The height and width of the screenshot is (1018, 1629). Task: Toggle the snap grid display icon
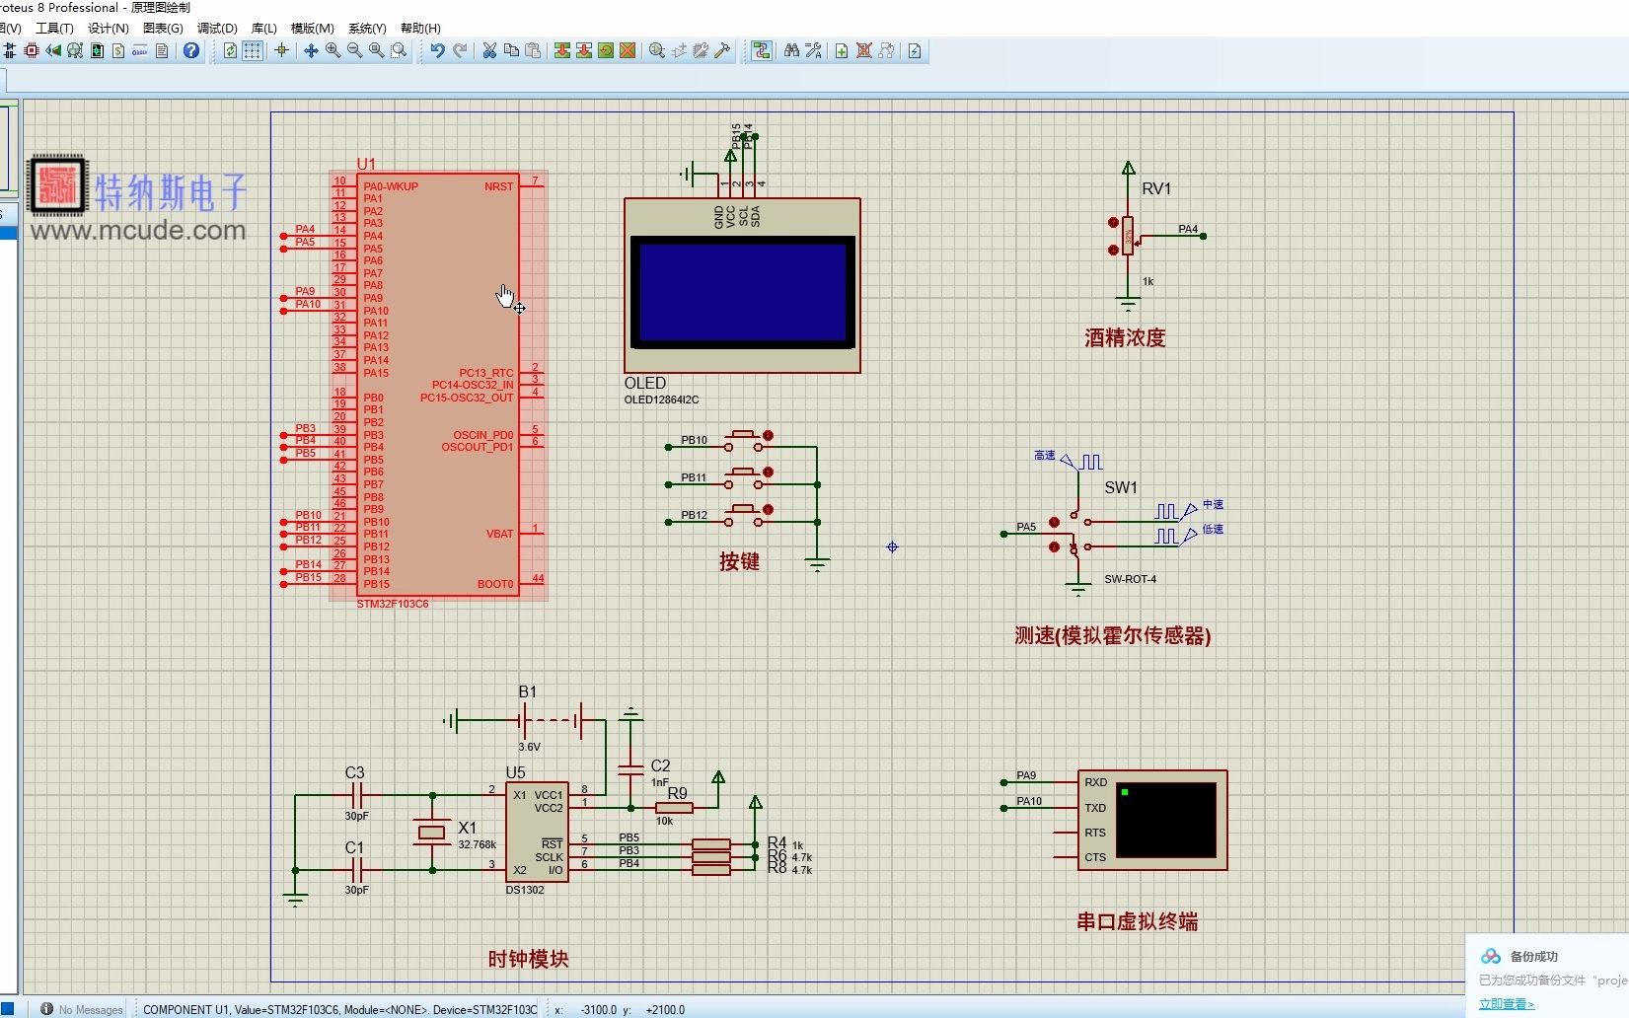[252, 51]
